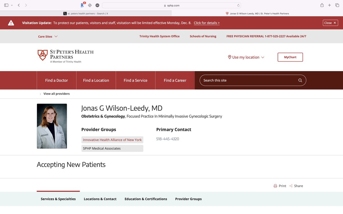343x214 pixels.
Task: Select the Jonas G Wilson-Leedy tab
Action: pyautogui.click(x=257, y=13)
